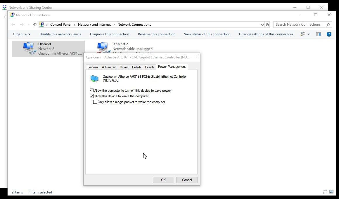Click Control Panel in the breadcrumb
339x199 pixels.
61,25
